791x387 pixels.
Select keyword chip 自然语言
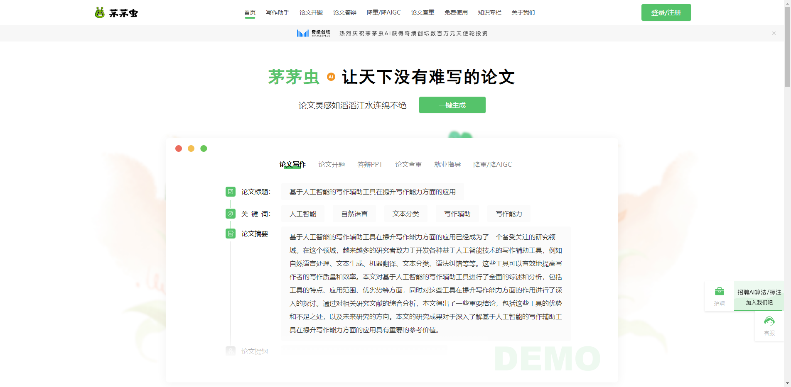click(354, 214)
